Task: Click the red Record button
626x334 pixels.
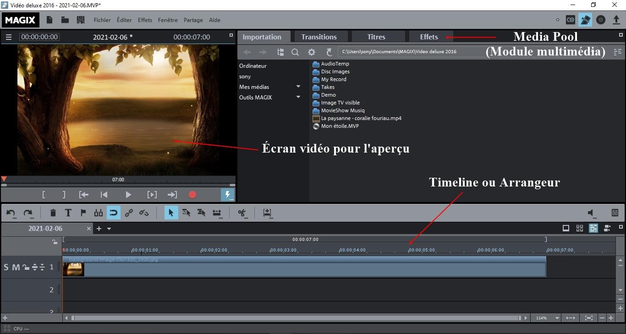Action: point(192,195)
